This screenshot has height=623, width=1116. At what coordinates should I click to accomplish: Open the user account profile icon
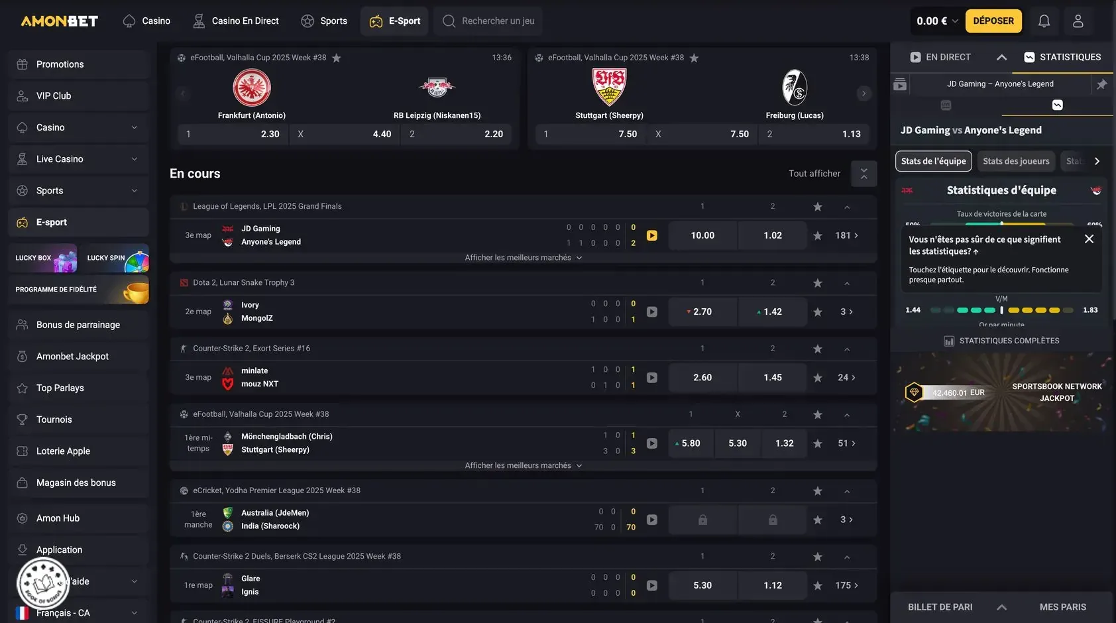click(x=1078, y=21)
